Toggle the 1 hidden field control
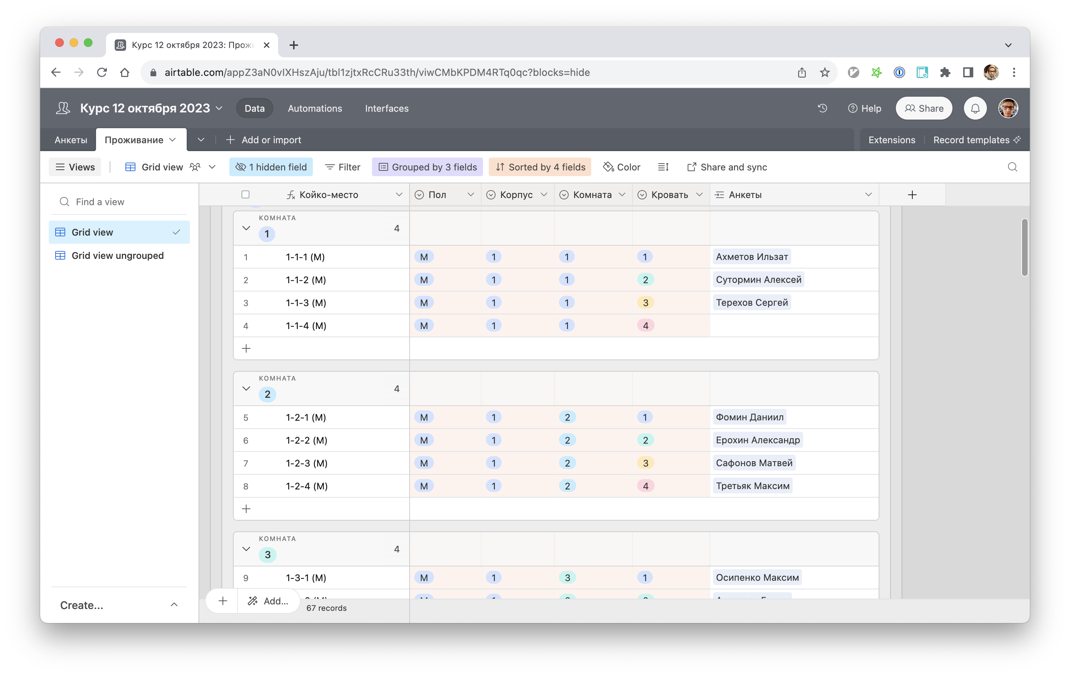Screen dimensions: 1070x676 [271, 167]
